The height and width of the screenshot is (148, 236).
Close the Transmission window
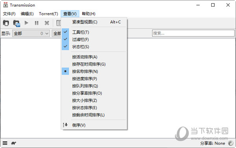click(228, 5)
